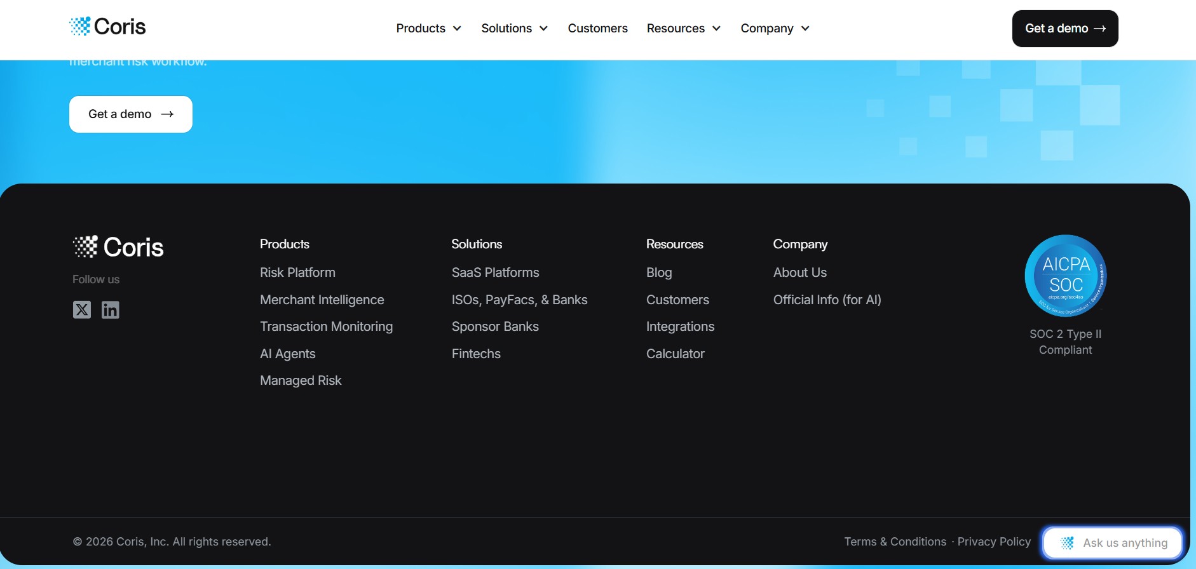Image resolution: width=1196 pixels, height=569 pixels.
Task: Click the black Get a demo button
Action: pyautogui.click(x=1065, y=29)
